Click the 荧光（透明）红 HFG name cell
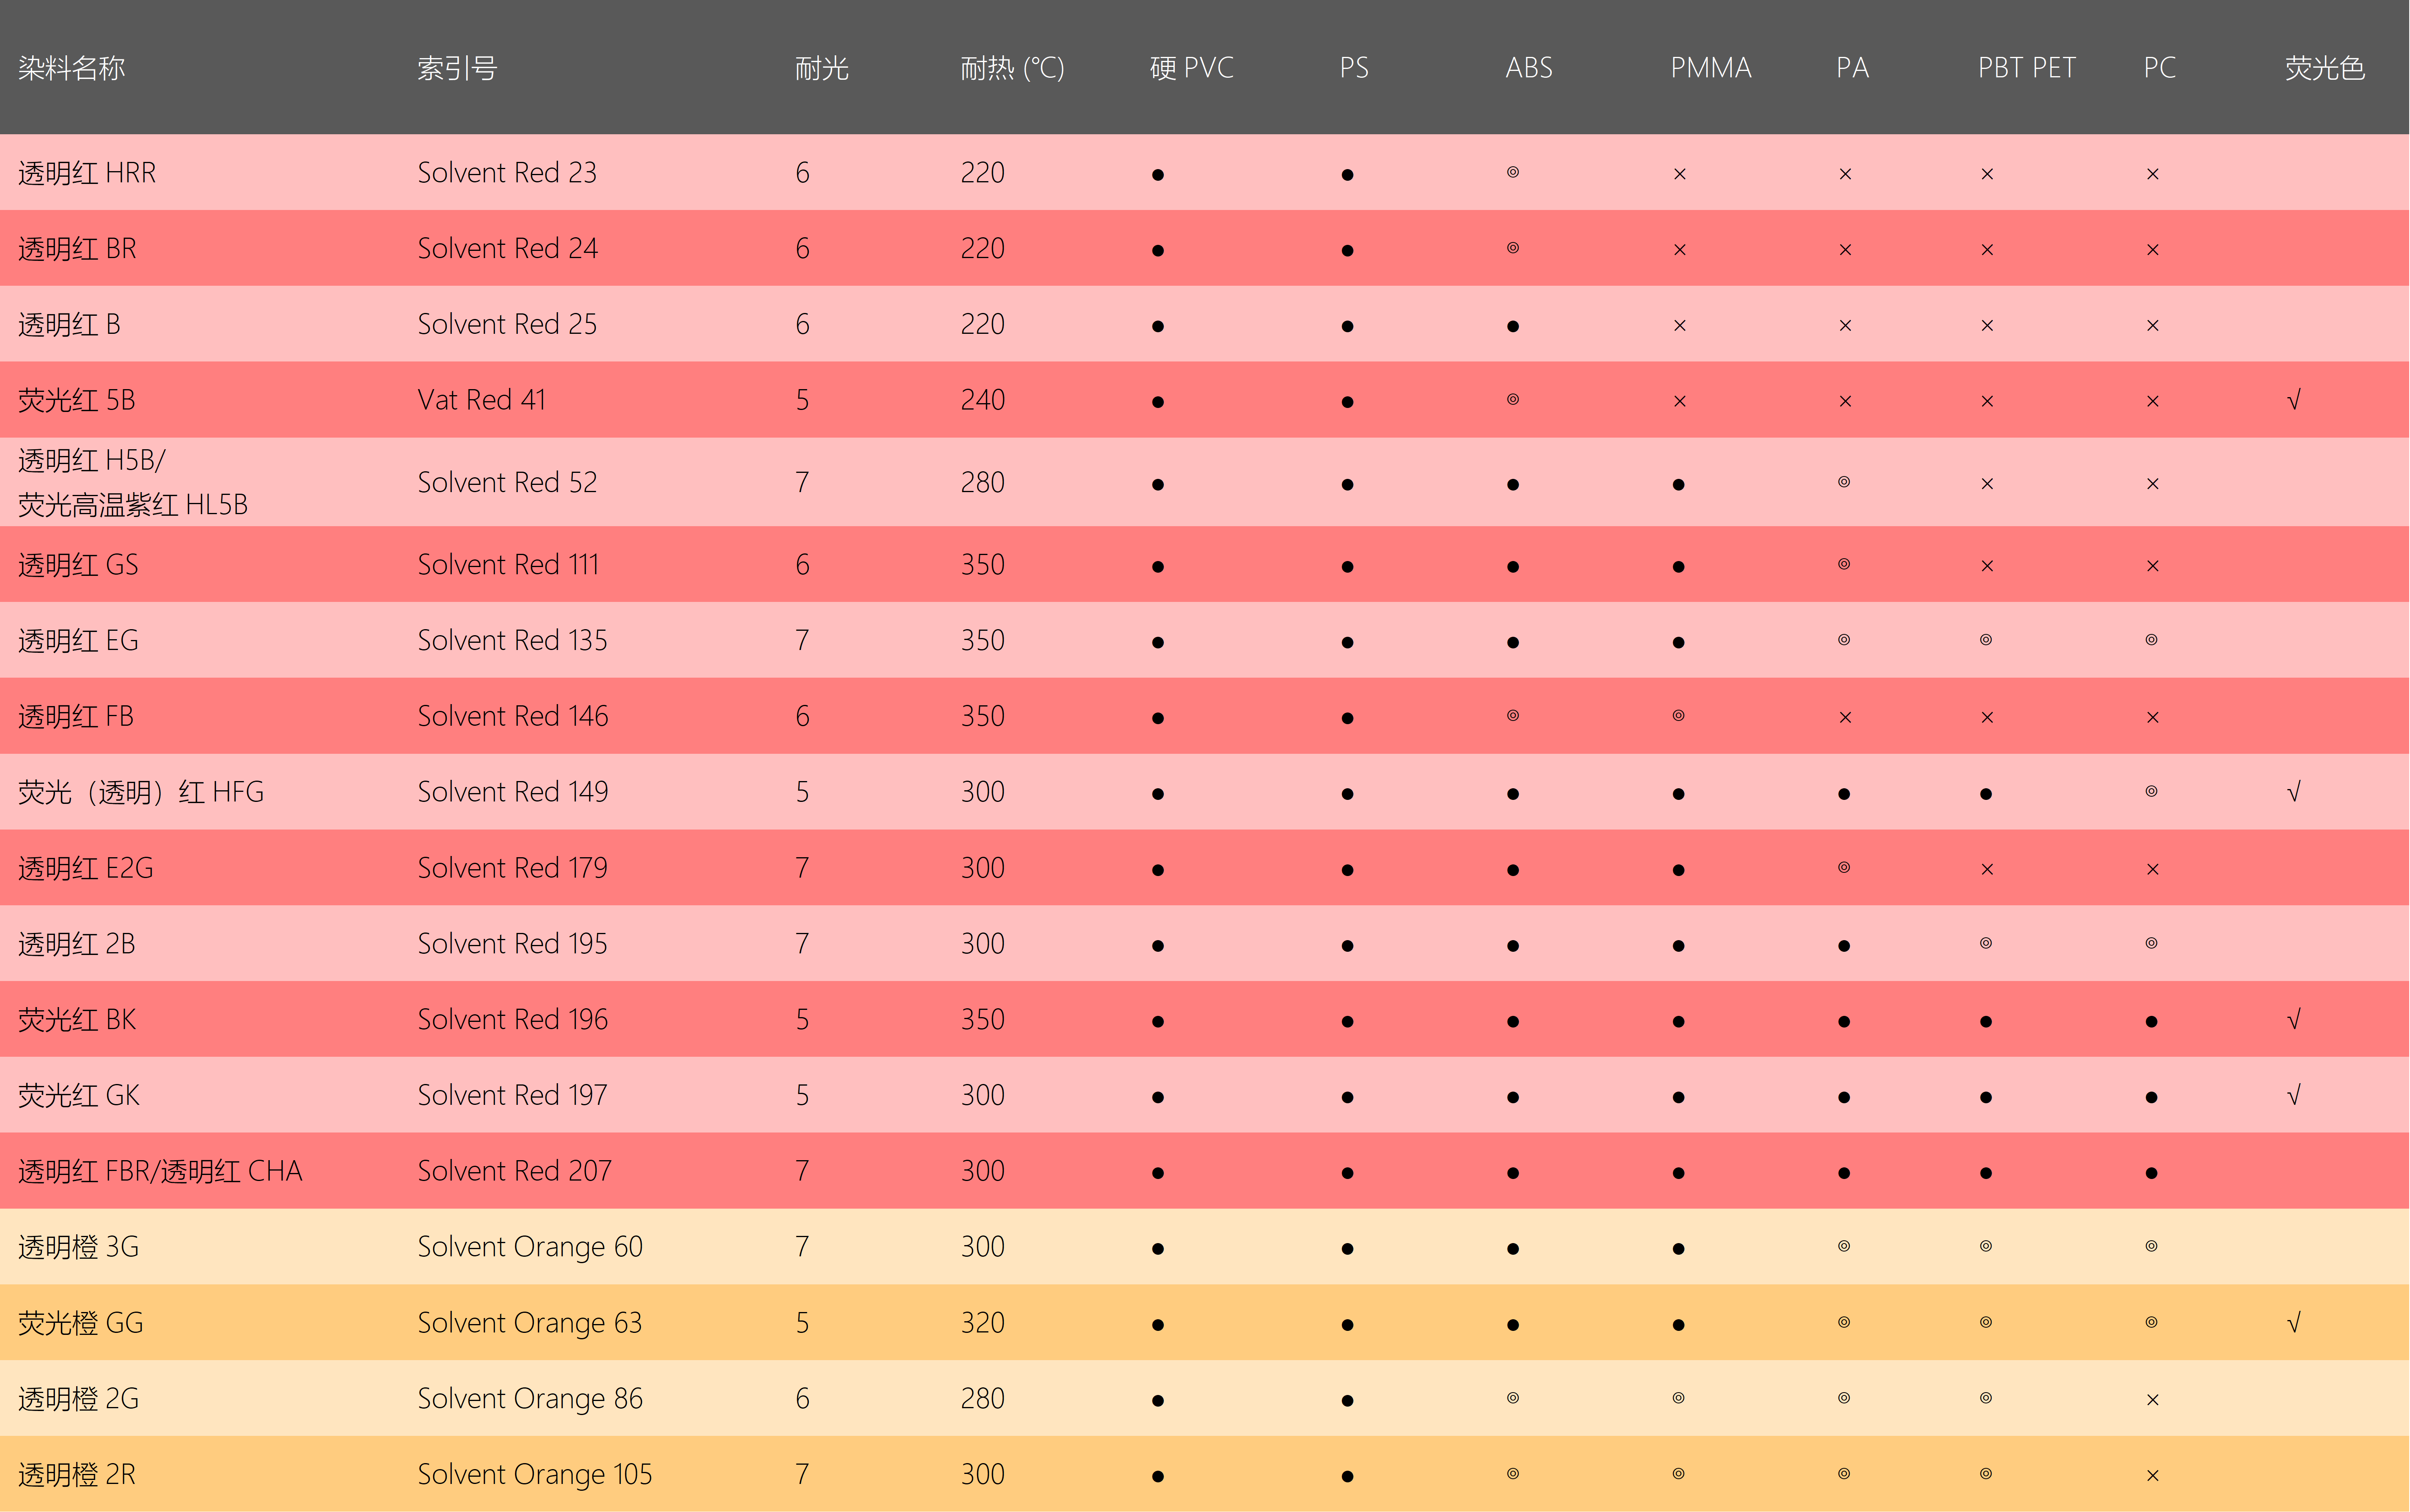The height and width of the screenshot is (1512, 2410). 141,792
